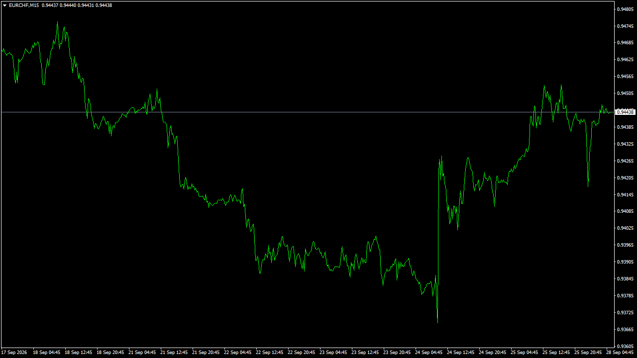Select the 18 Sep 12:45 time label
The image size is (637, 358).
(x=78, y=353)
